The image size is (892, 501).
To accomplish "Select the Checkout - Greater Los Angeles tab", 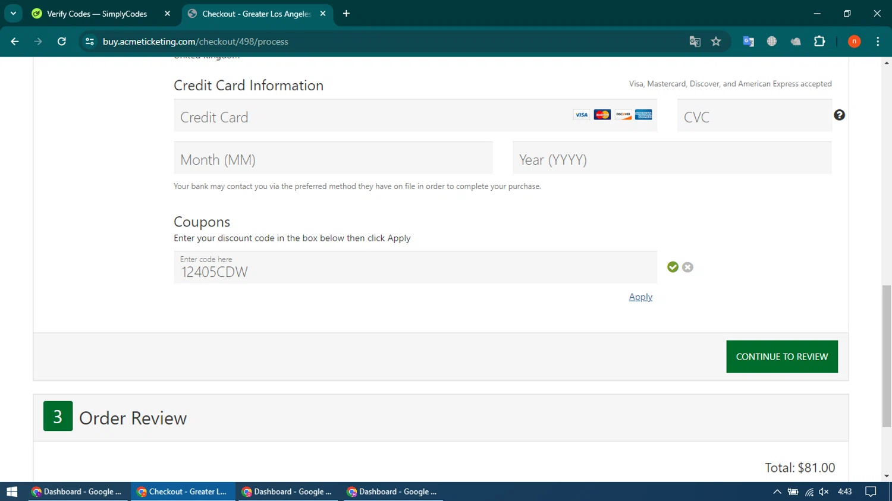I will (x=257, y=14).
